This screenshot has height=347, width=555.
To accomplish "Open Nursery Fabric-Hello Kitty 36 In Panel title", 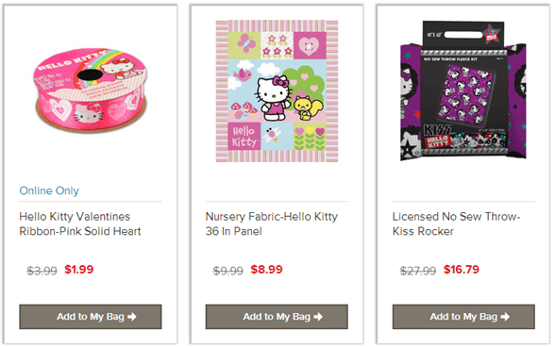I will 272,223.
